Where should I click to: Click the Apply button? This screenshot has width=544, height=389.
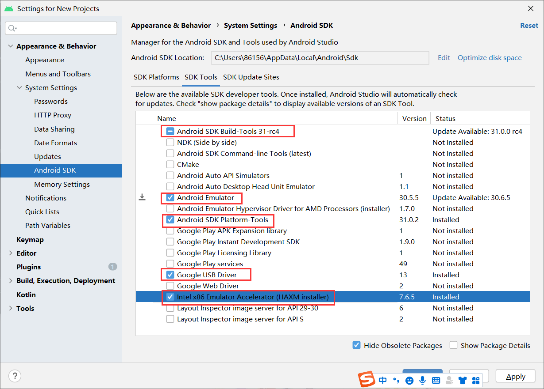coord(516,376)
